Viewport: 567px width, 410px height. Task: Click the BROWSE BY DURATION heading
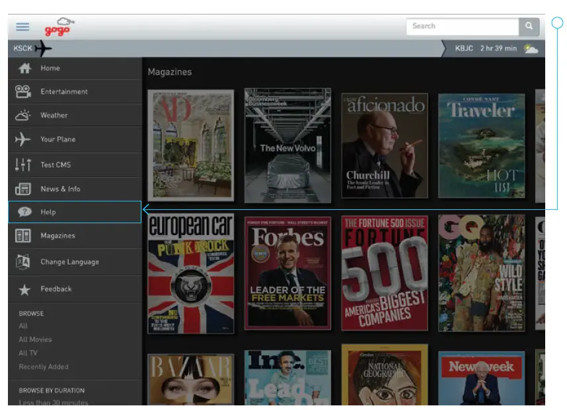coord(52,390)
